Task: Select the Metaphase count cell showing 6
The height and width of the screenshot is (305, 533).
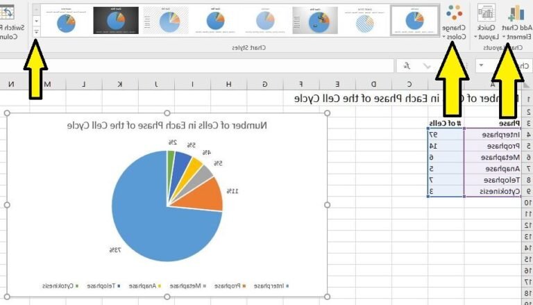Action: click(446, 157)
